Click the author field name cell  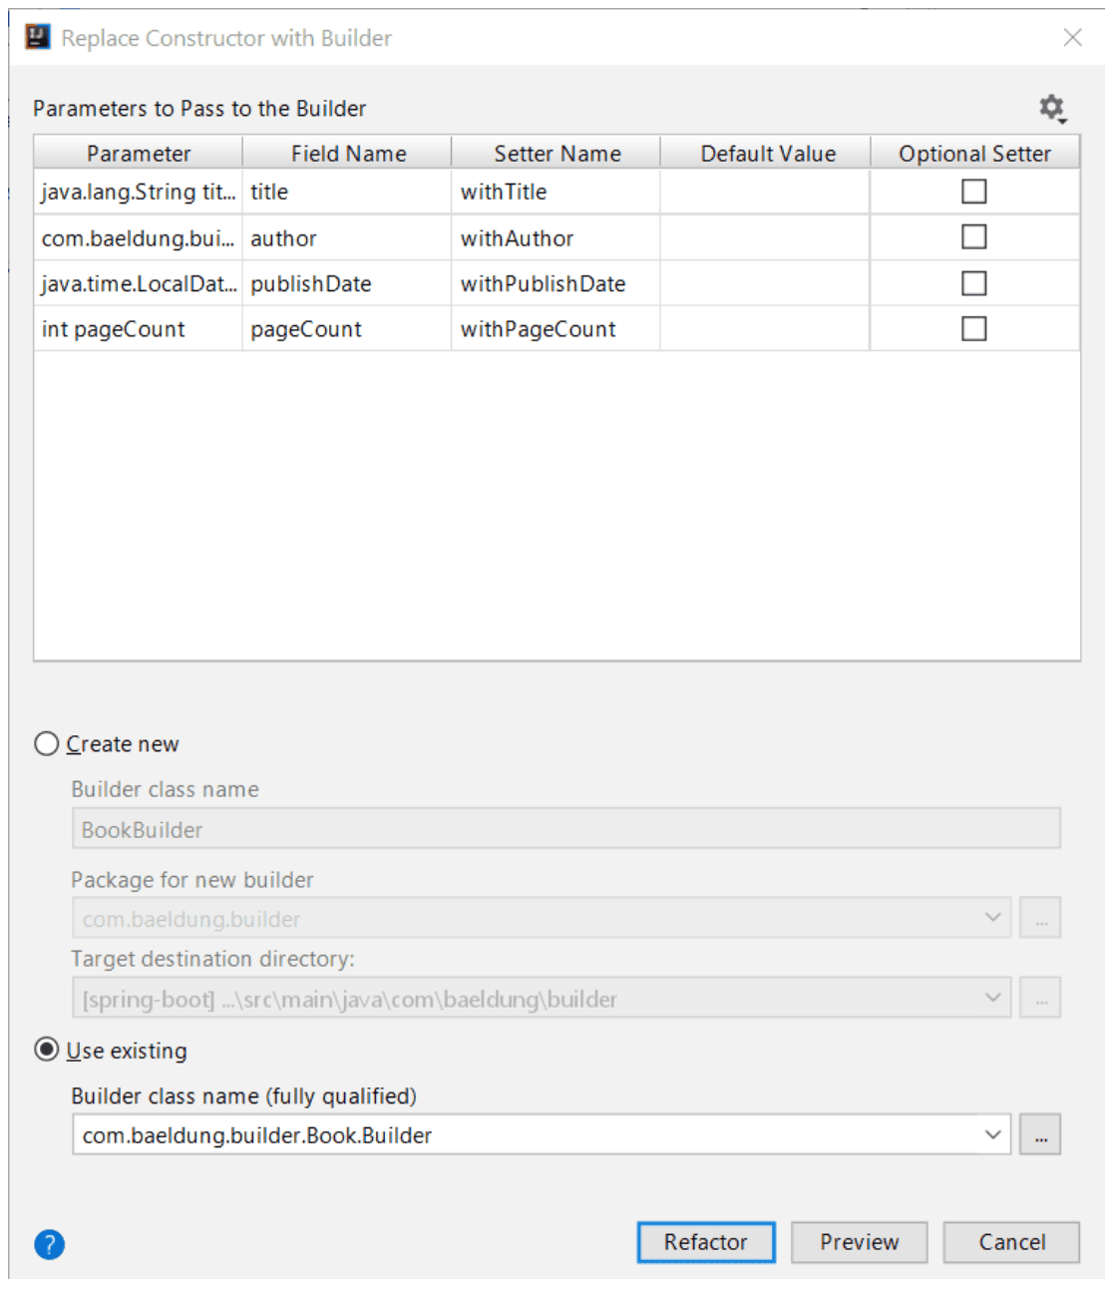pos(347,237)
